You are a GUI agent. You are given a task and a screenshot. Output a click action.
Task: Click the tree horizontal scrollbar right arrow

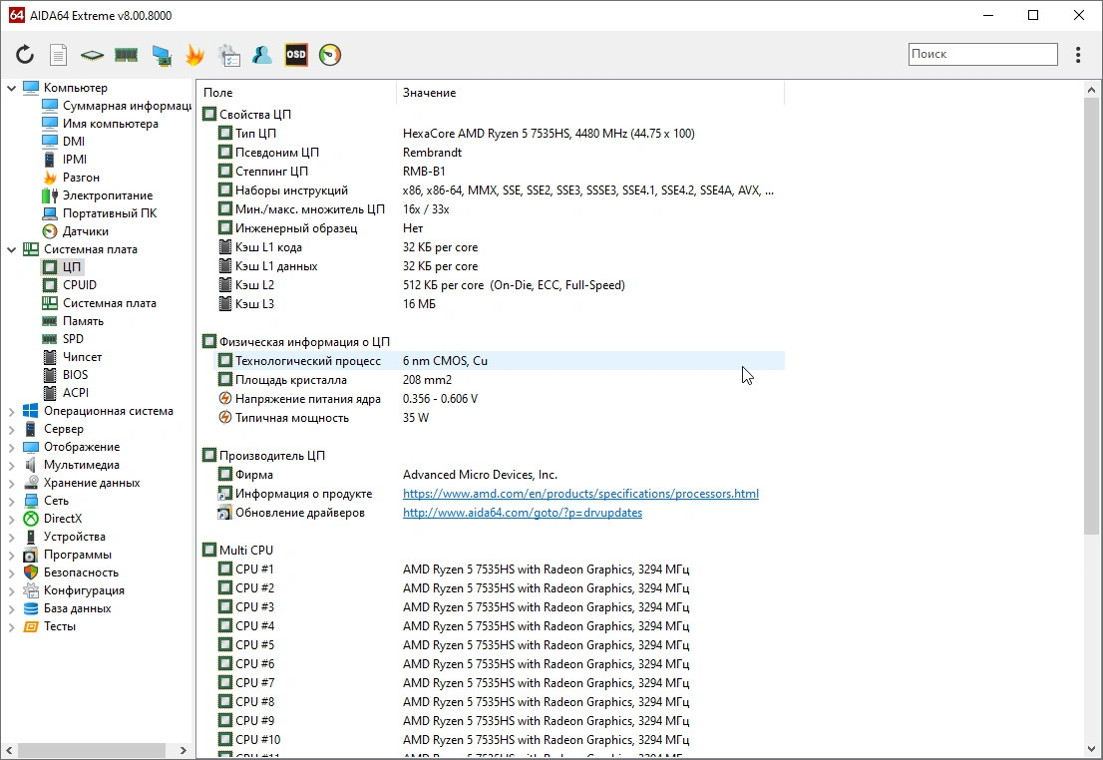point(183,750)
